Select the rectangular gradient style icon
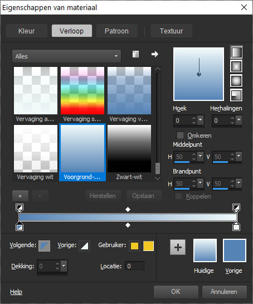The width and height of the screenshot is (253, 304). 236,66
